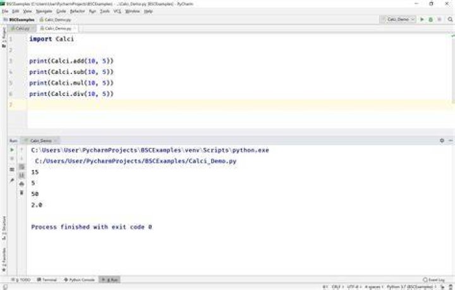Click up-the-stack-trace arrow in Run panel

click(21, 150)
